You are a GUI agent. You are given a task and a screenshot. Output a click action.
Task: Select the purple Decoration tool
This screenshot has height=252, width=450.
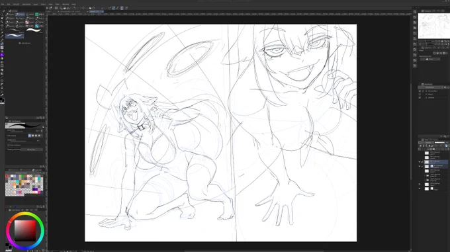coord(2,55)
